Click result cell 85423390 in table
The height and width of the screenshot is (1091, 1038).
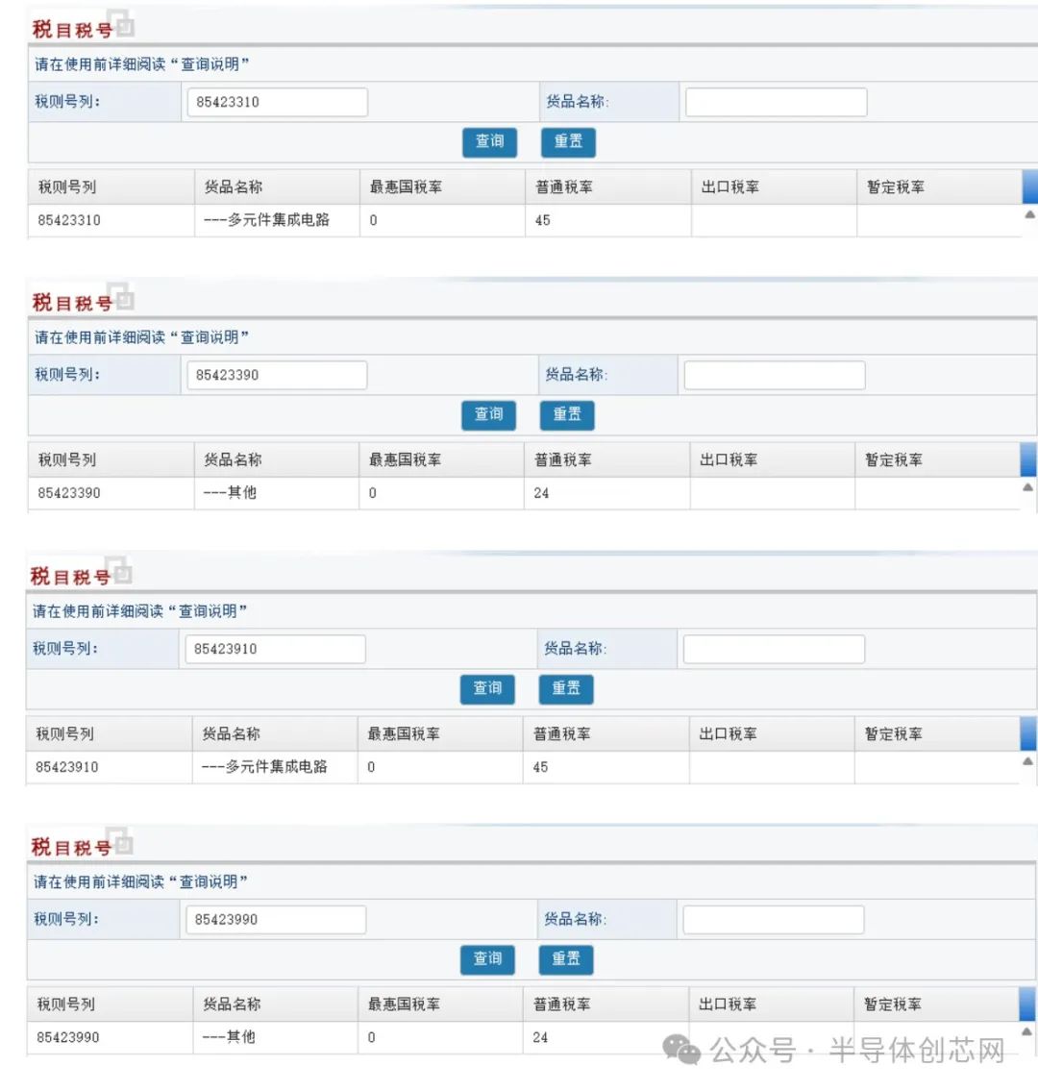coord(69,493)
